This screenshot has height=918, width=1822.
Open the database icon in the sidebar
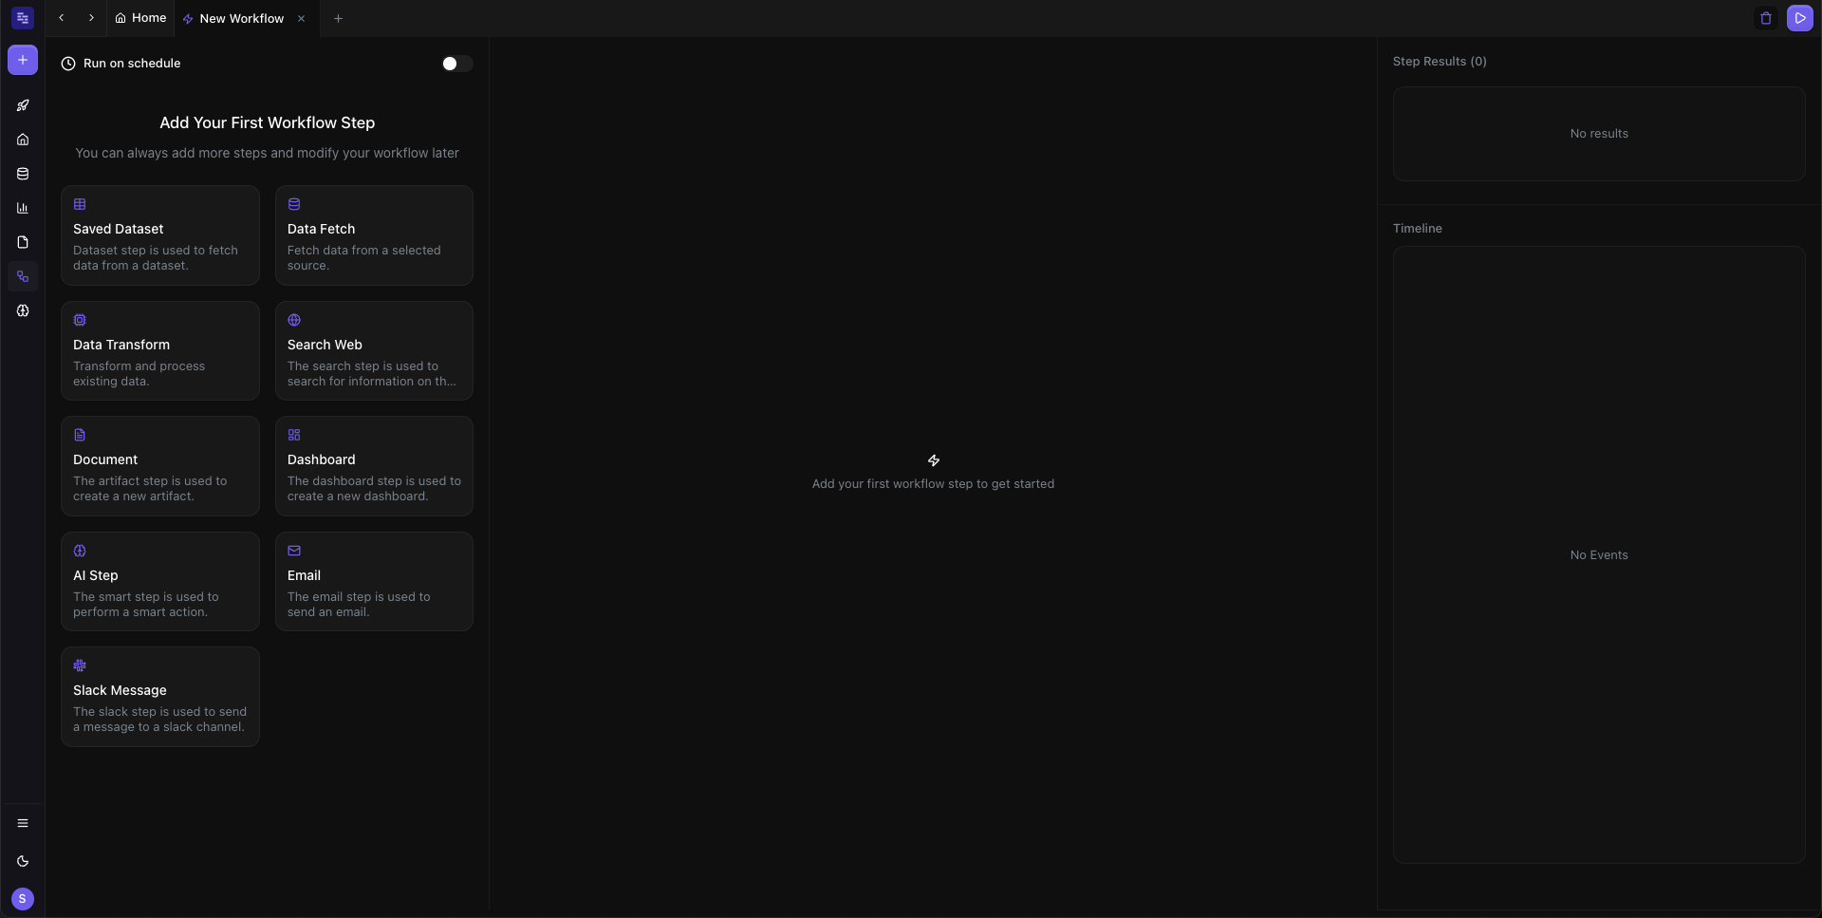tap(23, 174)
